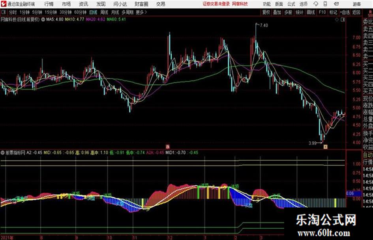Click the side panel toggle icon at chart top right
The height and width of the screenshot is (240, 373).
[x=343, y=20]
